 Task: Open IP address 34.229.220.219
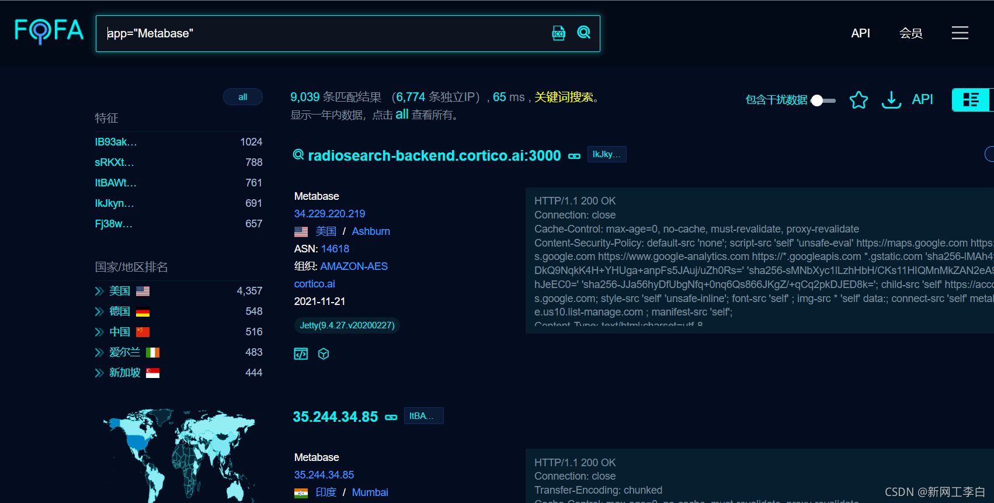point(329,214)
